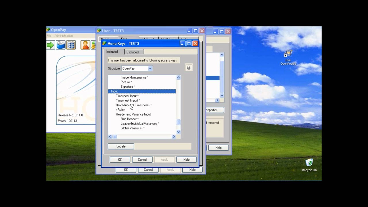Click the Locate text field beside the button
368x207 pixels.
(x=163, y=146)
